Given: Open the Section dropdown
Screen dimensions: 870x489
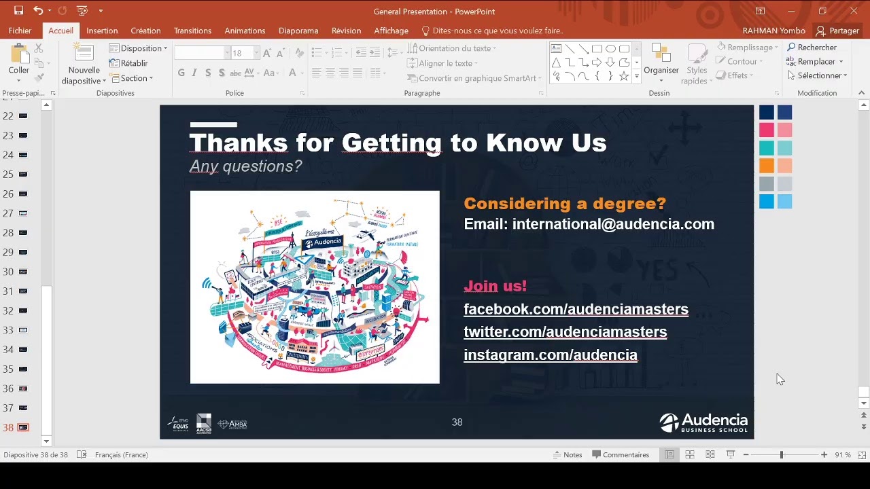Looking at the screenshot, I should [132, 78].
